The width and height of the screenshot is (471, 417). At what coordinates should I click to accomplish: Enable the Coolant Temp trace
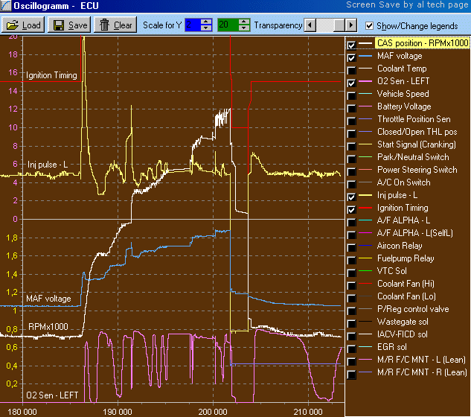(x=352, y=69)
